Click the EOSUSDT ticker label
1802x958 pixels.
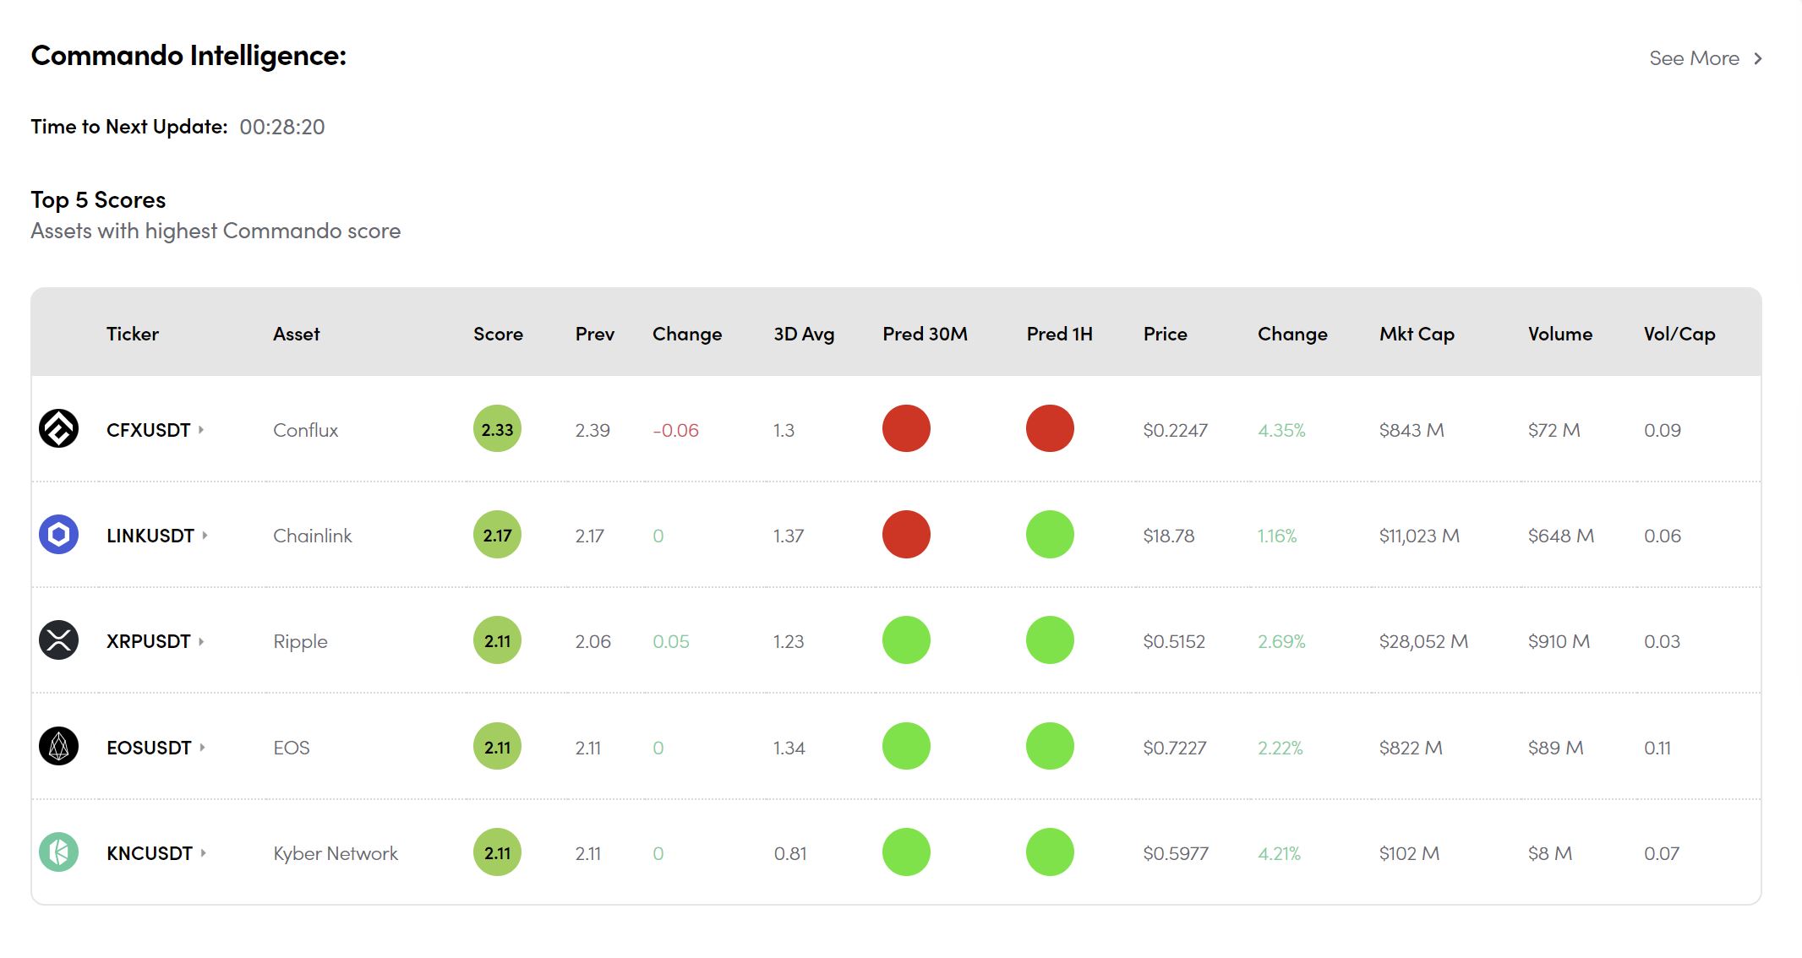tap(149, 748)
